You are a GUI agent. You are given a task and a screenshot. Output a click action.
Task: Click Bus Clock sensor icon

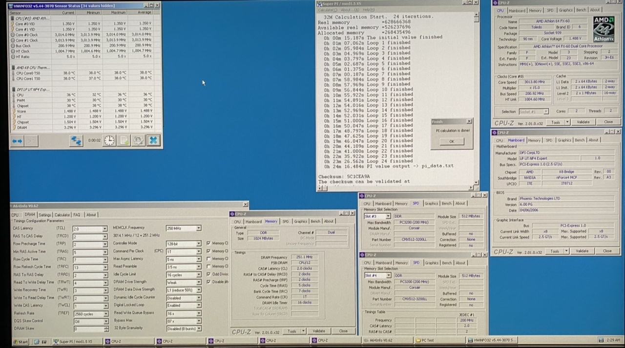12,45
